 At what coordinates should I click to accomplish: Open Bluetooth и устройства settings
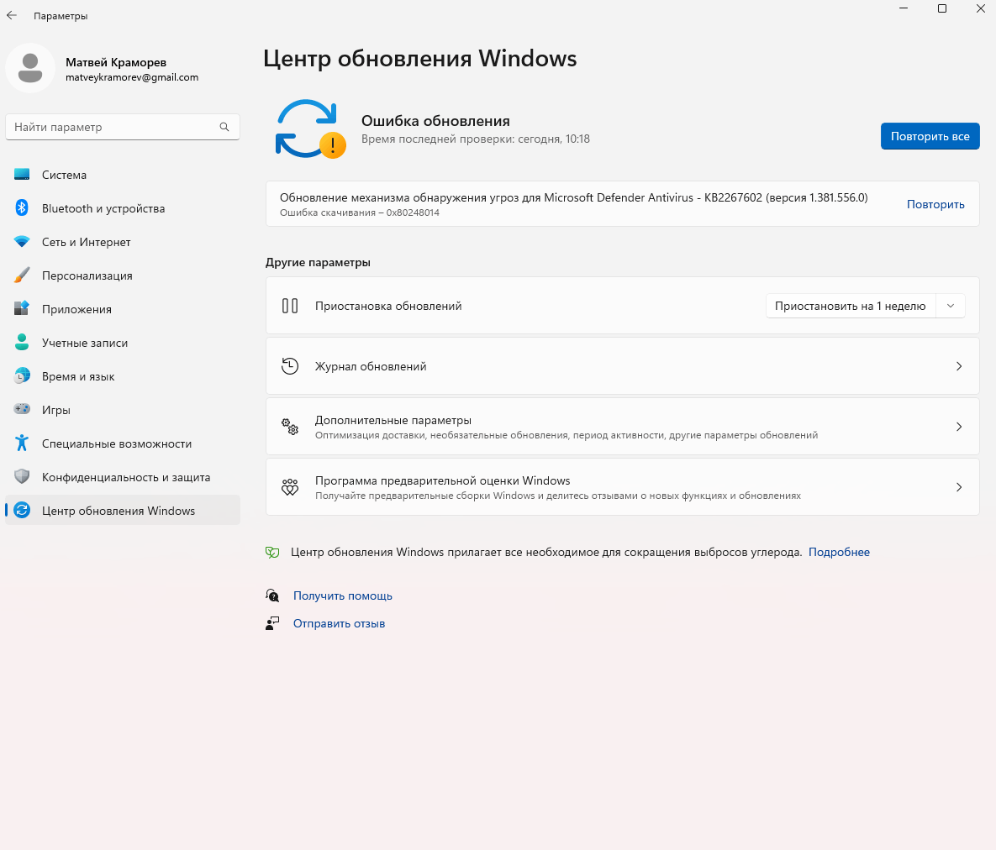(23, 208)
